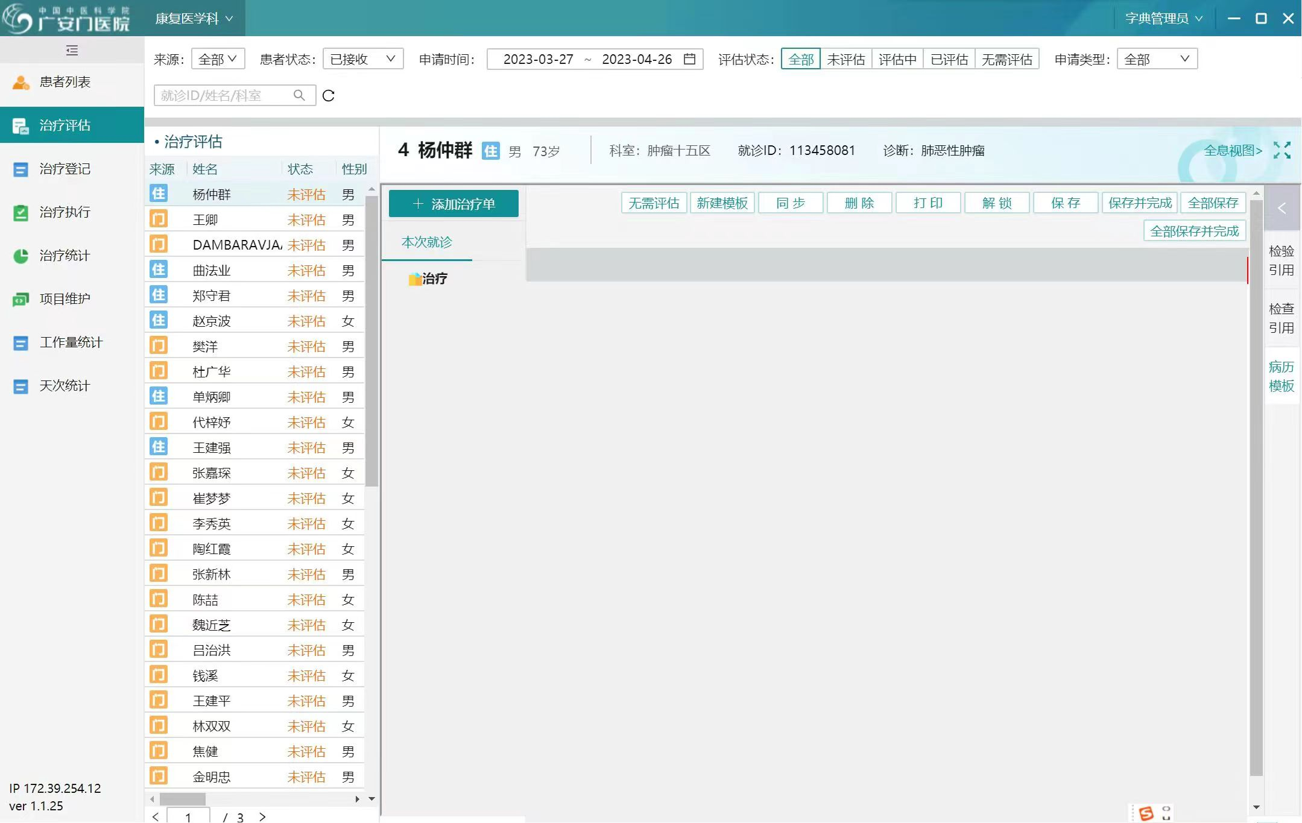Click the refresh icon beside search box

(x=329, y=95)
